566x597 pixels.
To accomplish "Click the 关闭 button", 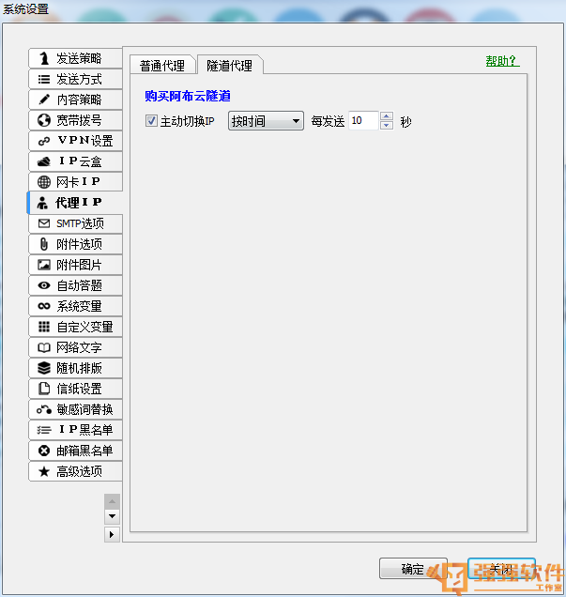I will click(x=501, y=569).
